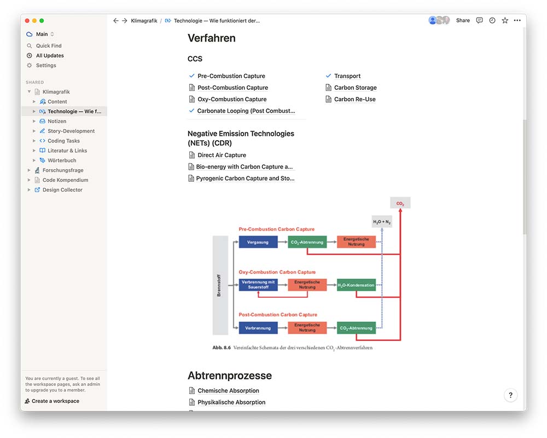Viewport: 547px width, 438px height.
Task: Click the forward navigation arrow
Action: [x=124, y=21]
